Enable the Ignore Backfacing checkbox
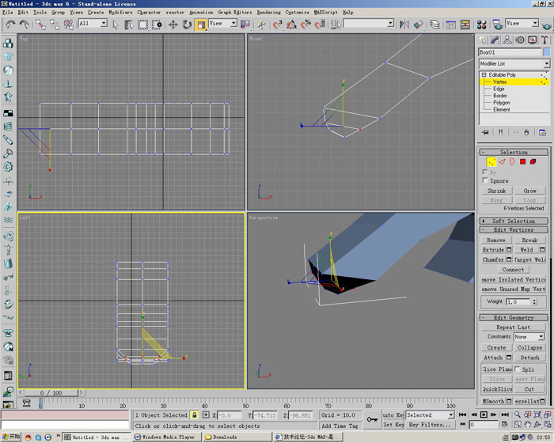The height and width of the screenshot is (443, 554). [x=486, y=181]
